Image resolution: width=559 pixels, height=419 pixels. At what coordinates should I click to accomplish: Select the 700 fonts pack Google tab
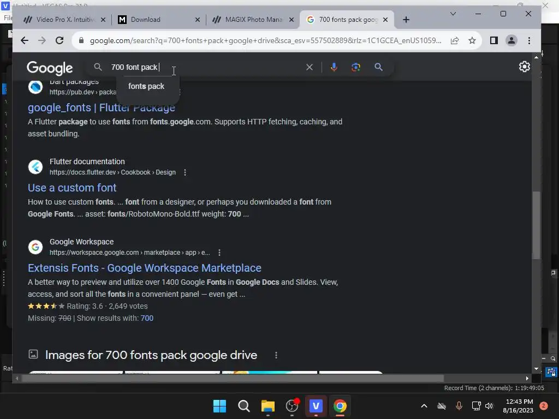347,20
